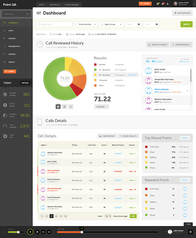Click Phone repeated points agent icon
The image size is (196, 238).
click(185, 215)
